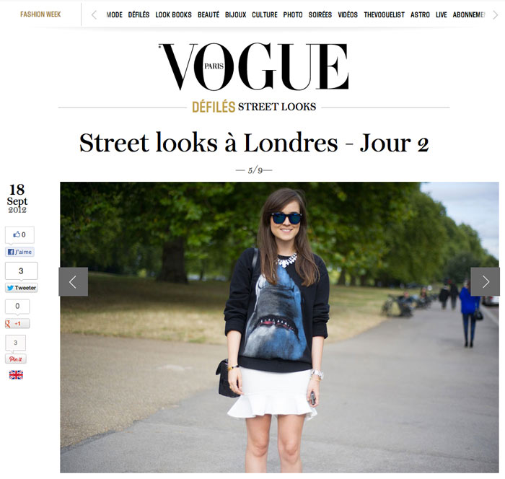Open the MODE menu section
The height and width of the screenshot is (479, 505).
pos(114,15)
